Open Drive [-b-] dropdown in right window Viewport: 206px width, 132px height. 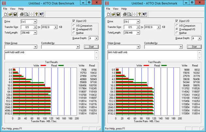point(138,22)
